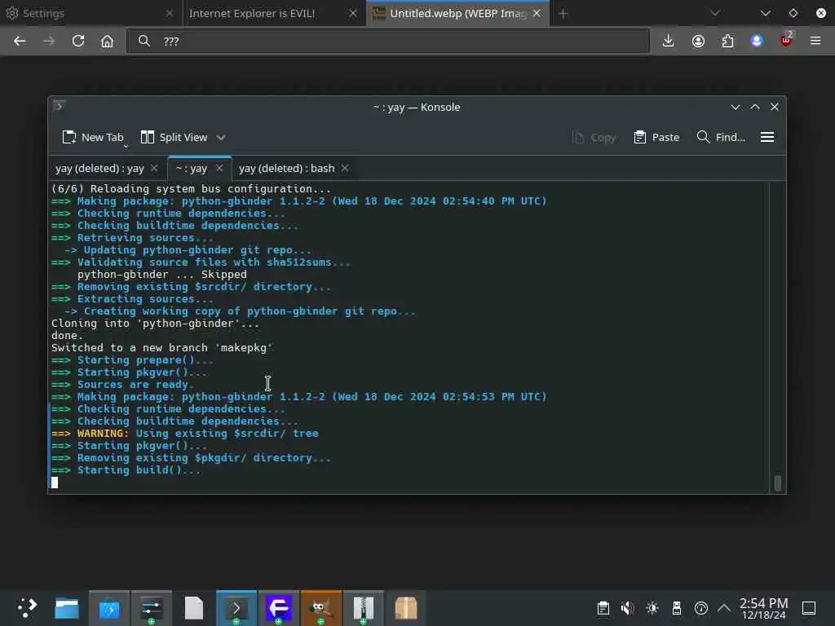Close the Settings browser tab
The image size is (835, 626).
click(x=170, y=13)
